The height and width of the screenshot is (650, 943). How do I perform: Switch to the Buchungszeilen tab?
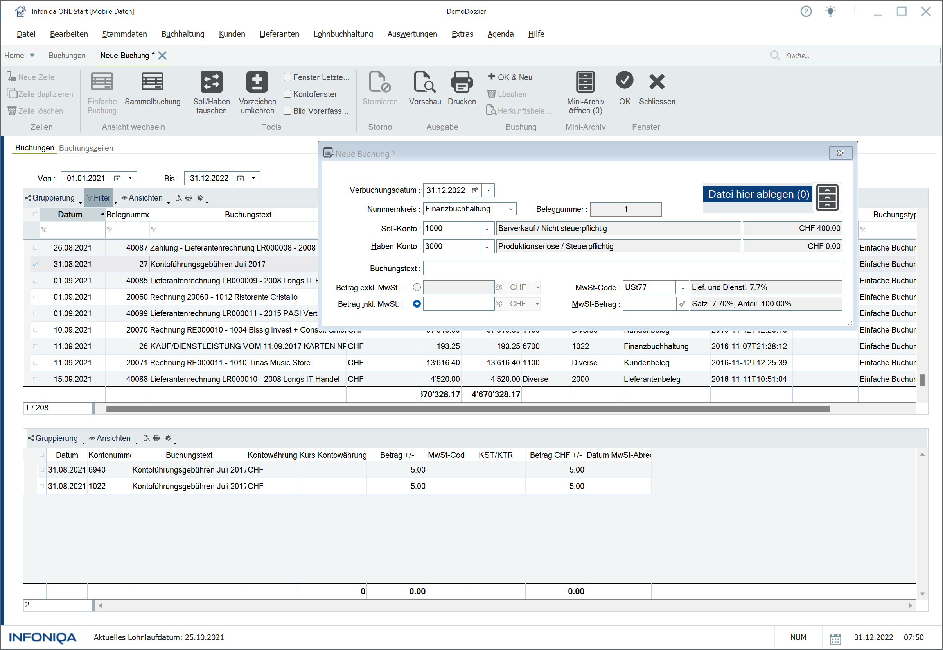tap(86, 148)
